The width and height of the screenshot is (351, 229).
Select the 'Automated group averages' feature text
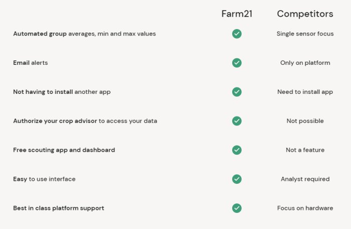point(84,34)
